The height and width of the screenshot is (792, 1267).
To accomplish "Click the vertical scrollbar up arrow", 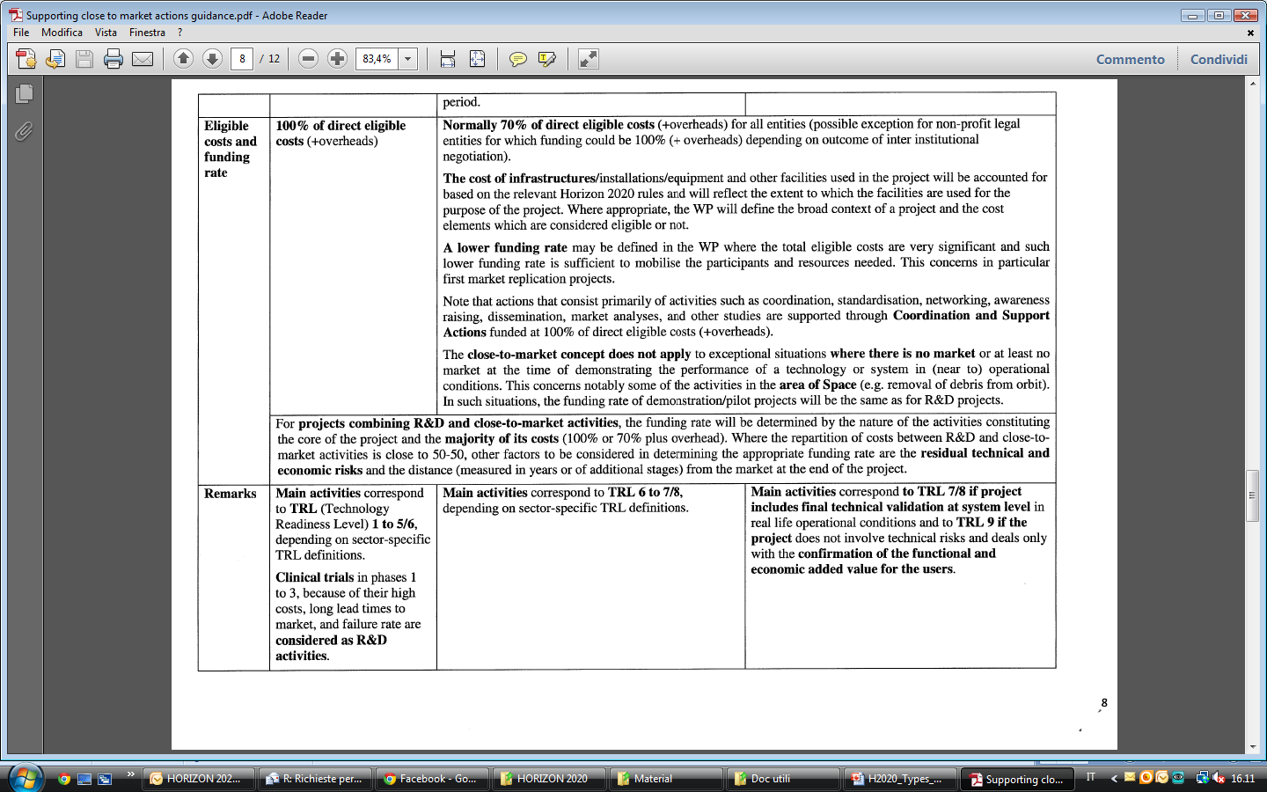I will tap(1253, 84).
